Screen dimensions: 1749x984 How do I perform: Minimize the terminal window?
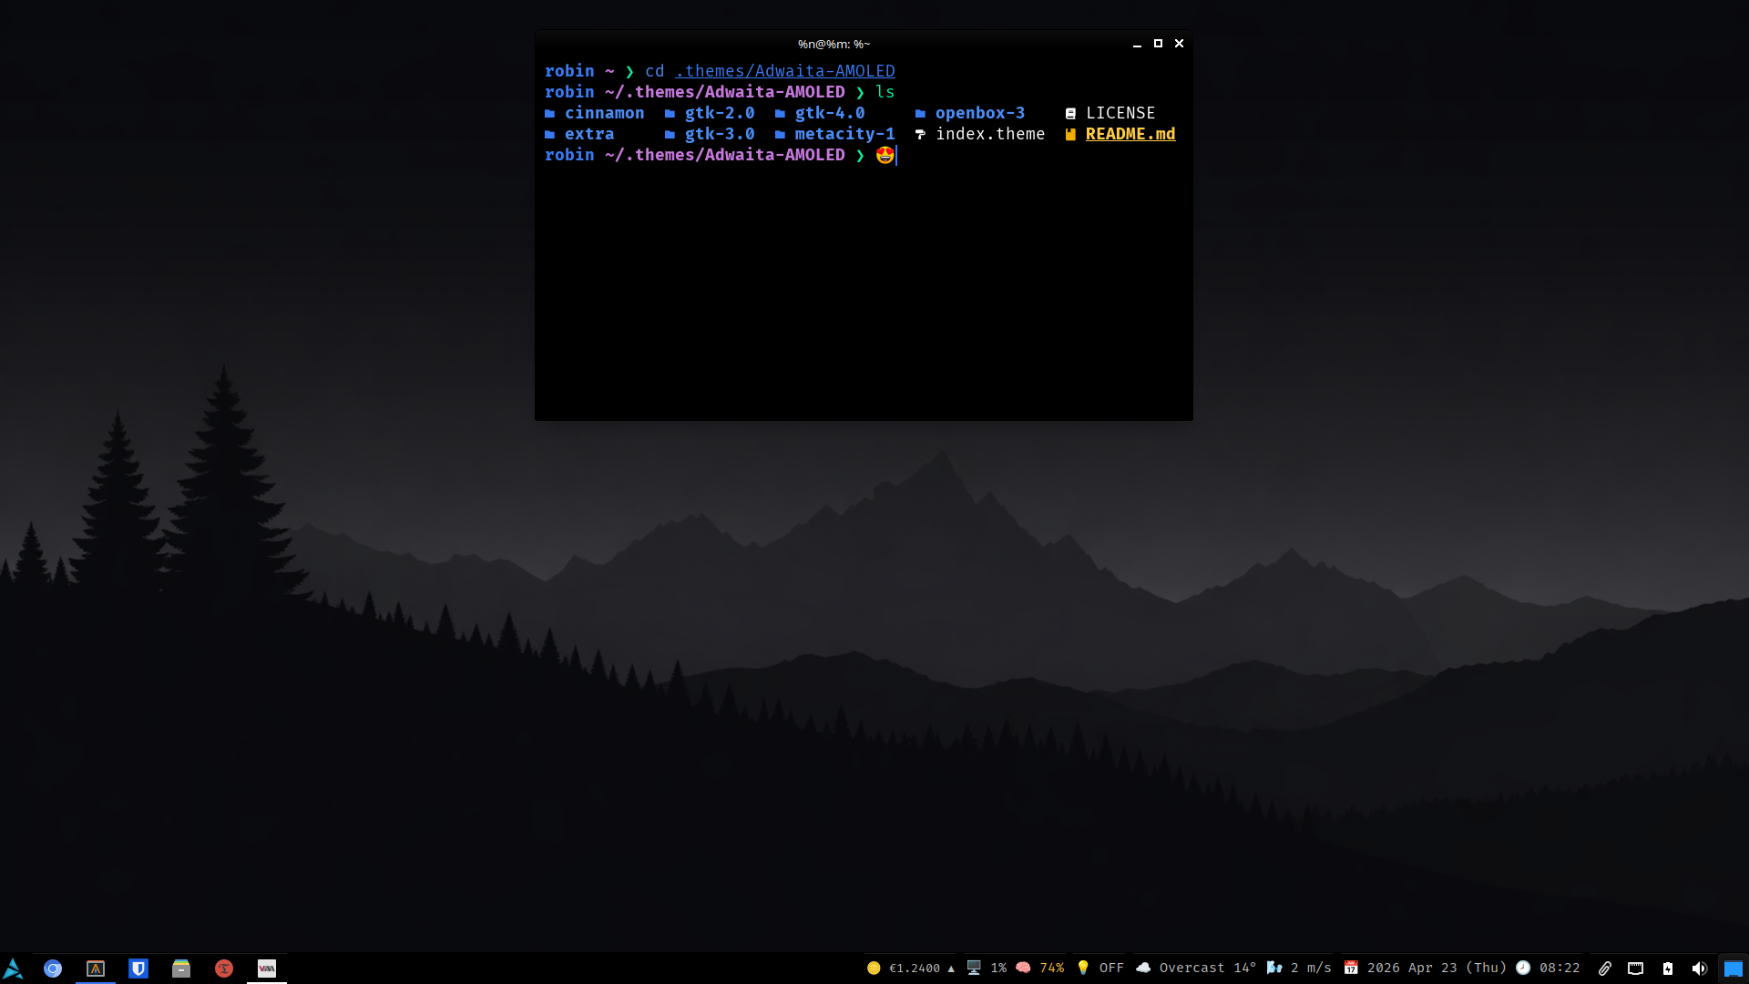(1137, 44)
